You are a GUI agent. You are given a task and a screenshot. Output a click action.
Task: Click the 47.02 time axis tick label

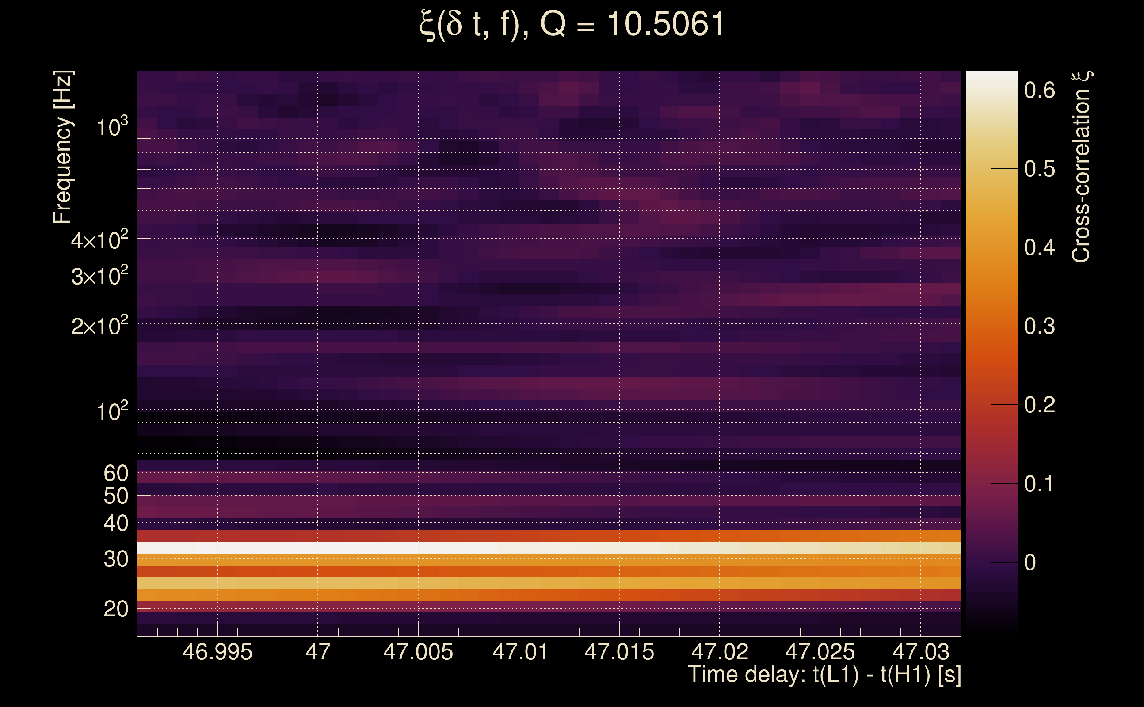(x=720, y=652)
